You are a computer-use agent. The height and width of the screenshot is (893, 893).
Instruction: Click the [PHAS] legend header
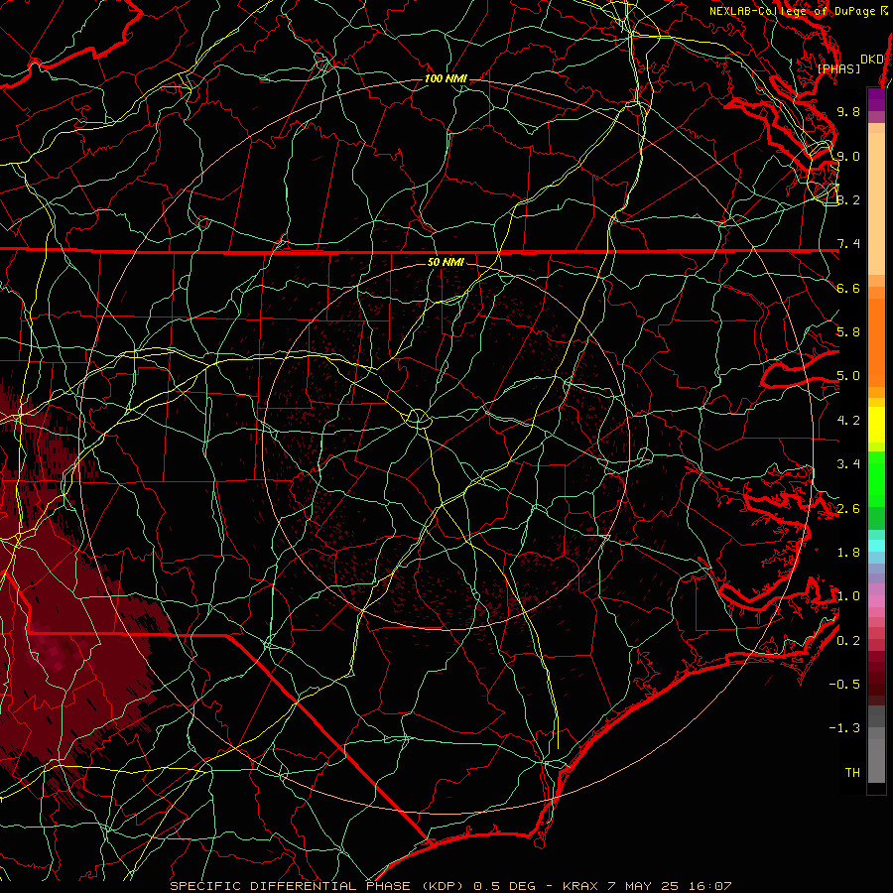tap(838, 68)
